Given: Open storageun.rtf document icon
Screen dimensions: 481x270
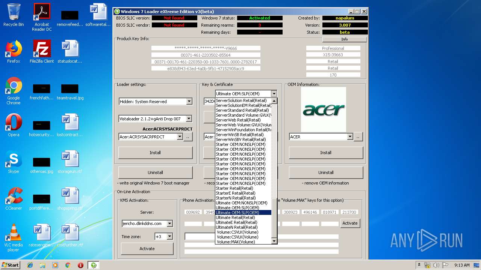Looking at the screenshot, I should [x=70, y=162].
